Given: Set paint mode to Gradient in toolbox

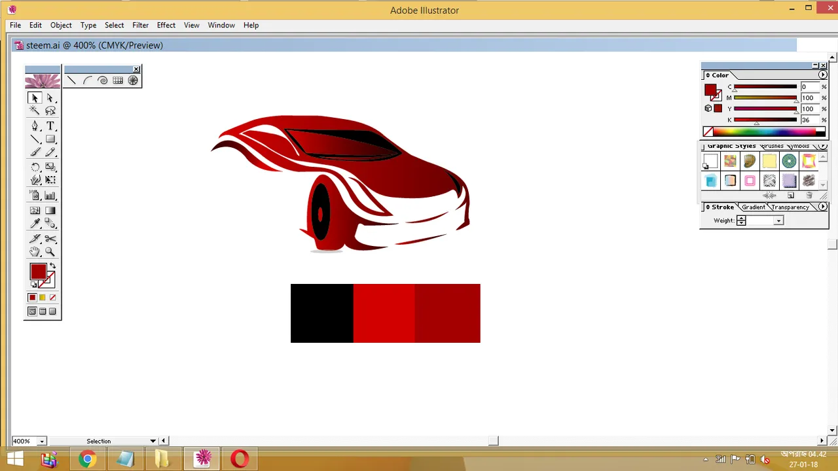Looking at the screenshot, I should coord(43,298).
